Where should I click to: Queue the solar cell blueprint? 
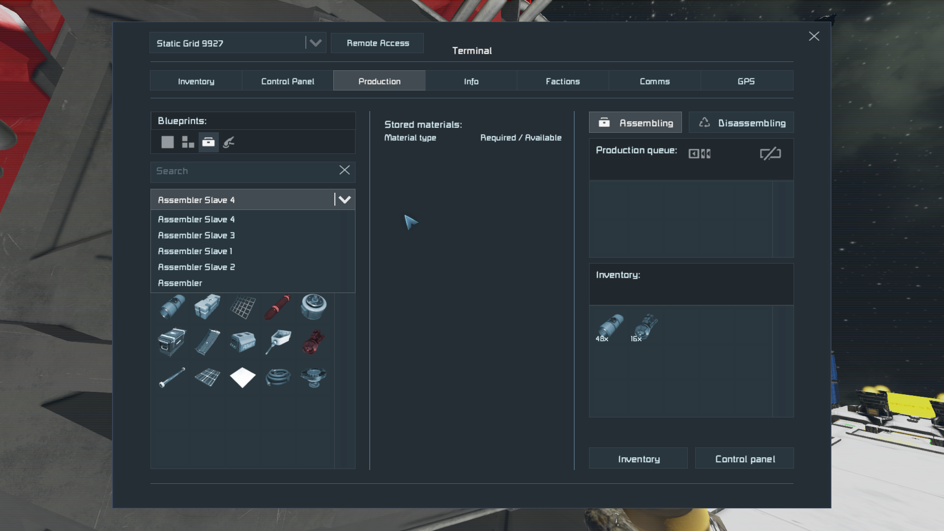(207, 377)
